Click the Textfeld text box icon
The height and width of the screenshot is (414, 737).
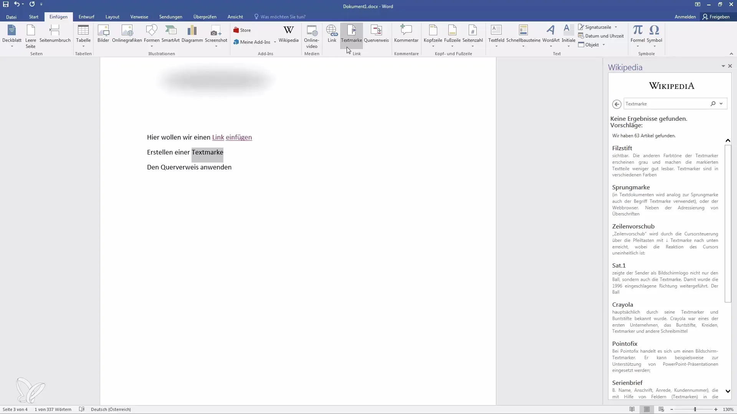pos(496,36)
